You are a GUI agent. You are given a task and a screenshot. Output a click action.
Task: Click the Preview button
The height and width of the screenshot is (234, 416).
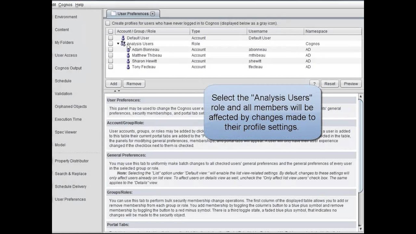click(x=351, y=84)
